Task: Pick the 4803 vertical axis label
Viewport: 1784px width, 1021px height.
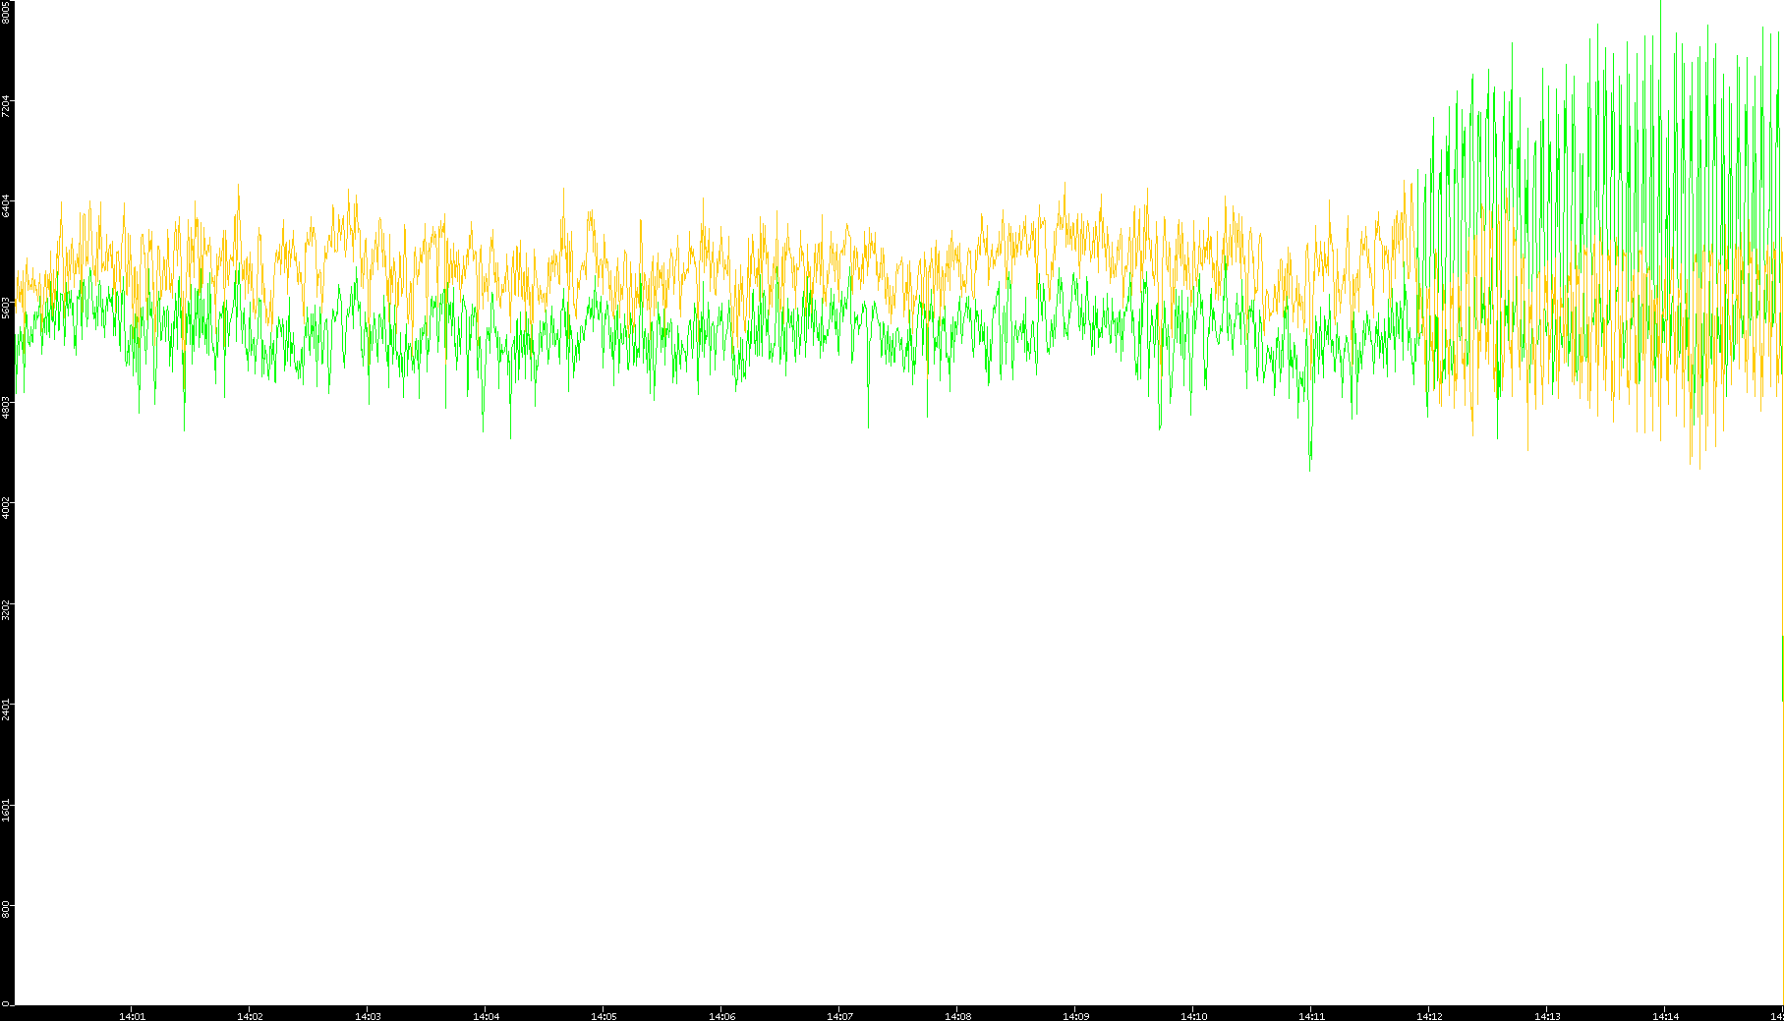Action: coord(7,408)
